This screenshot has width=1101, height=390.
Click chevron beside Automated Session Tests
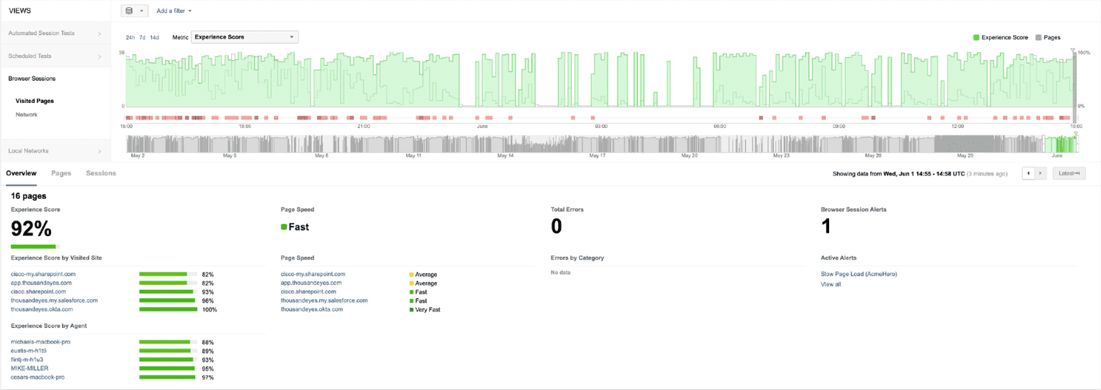[x=99, y=33]
